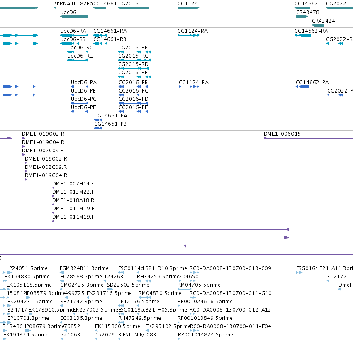Select the EC28568.5prime EST label

pyautogui.click(x=81, y=277)
